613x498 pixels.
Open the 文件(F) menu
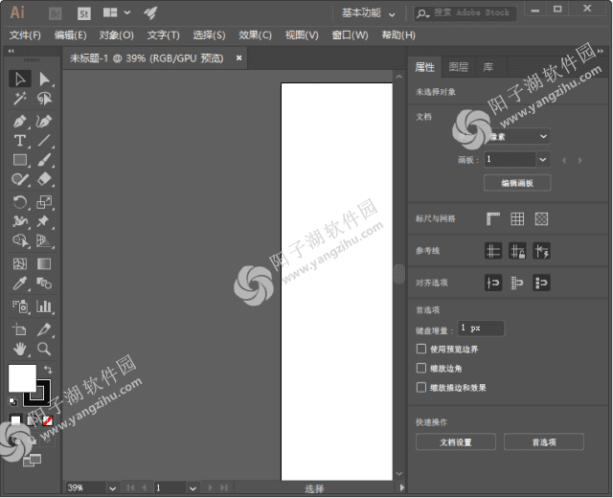(25, 35)
